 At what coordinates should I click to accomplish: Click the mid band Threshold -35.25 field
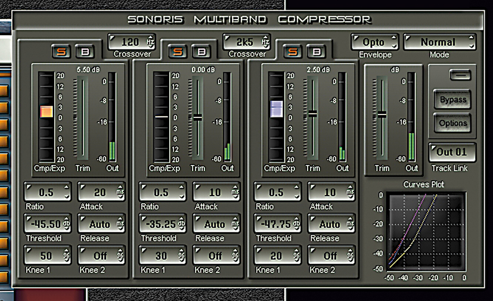163,224
